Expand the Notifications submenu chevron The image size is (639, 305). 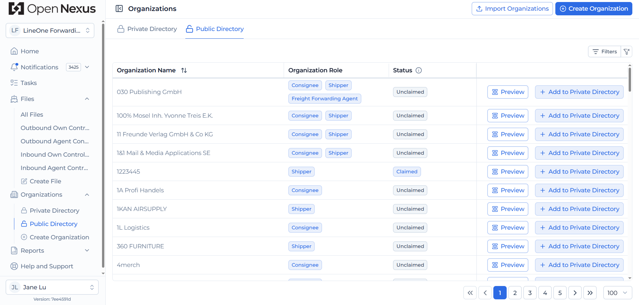tap(87, 67)
